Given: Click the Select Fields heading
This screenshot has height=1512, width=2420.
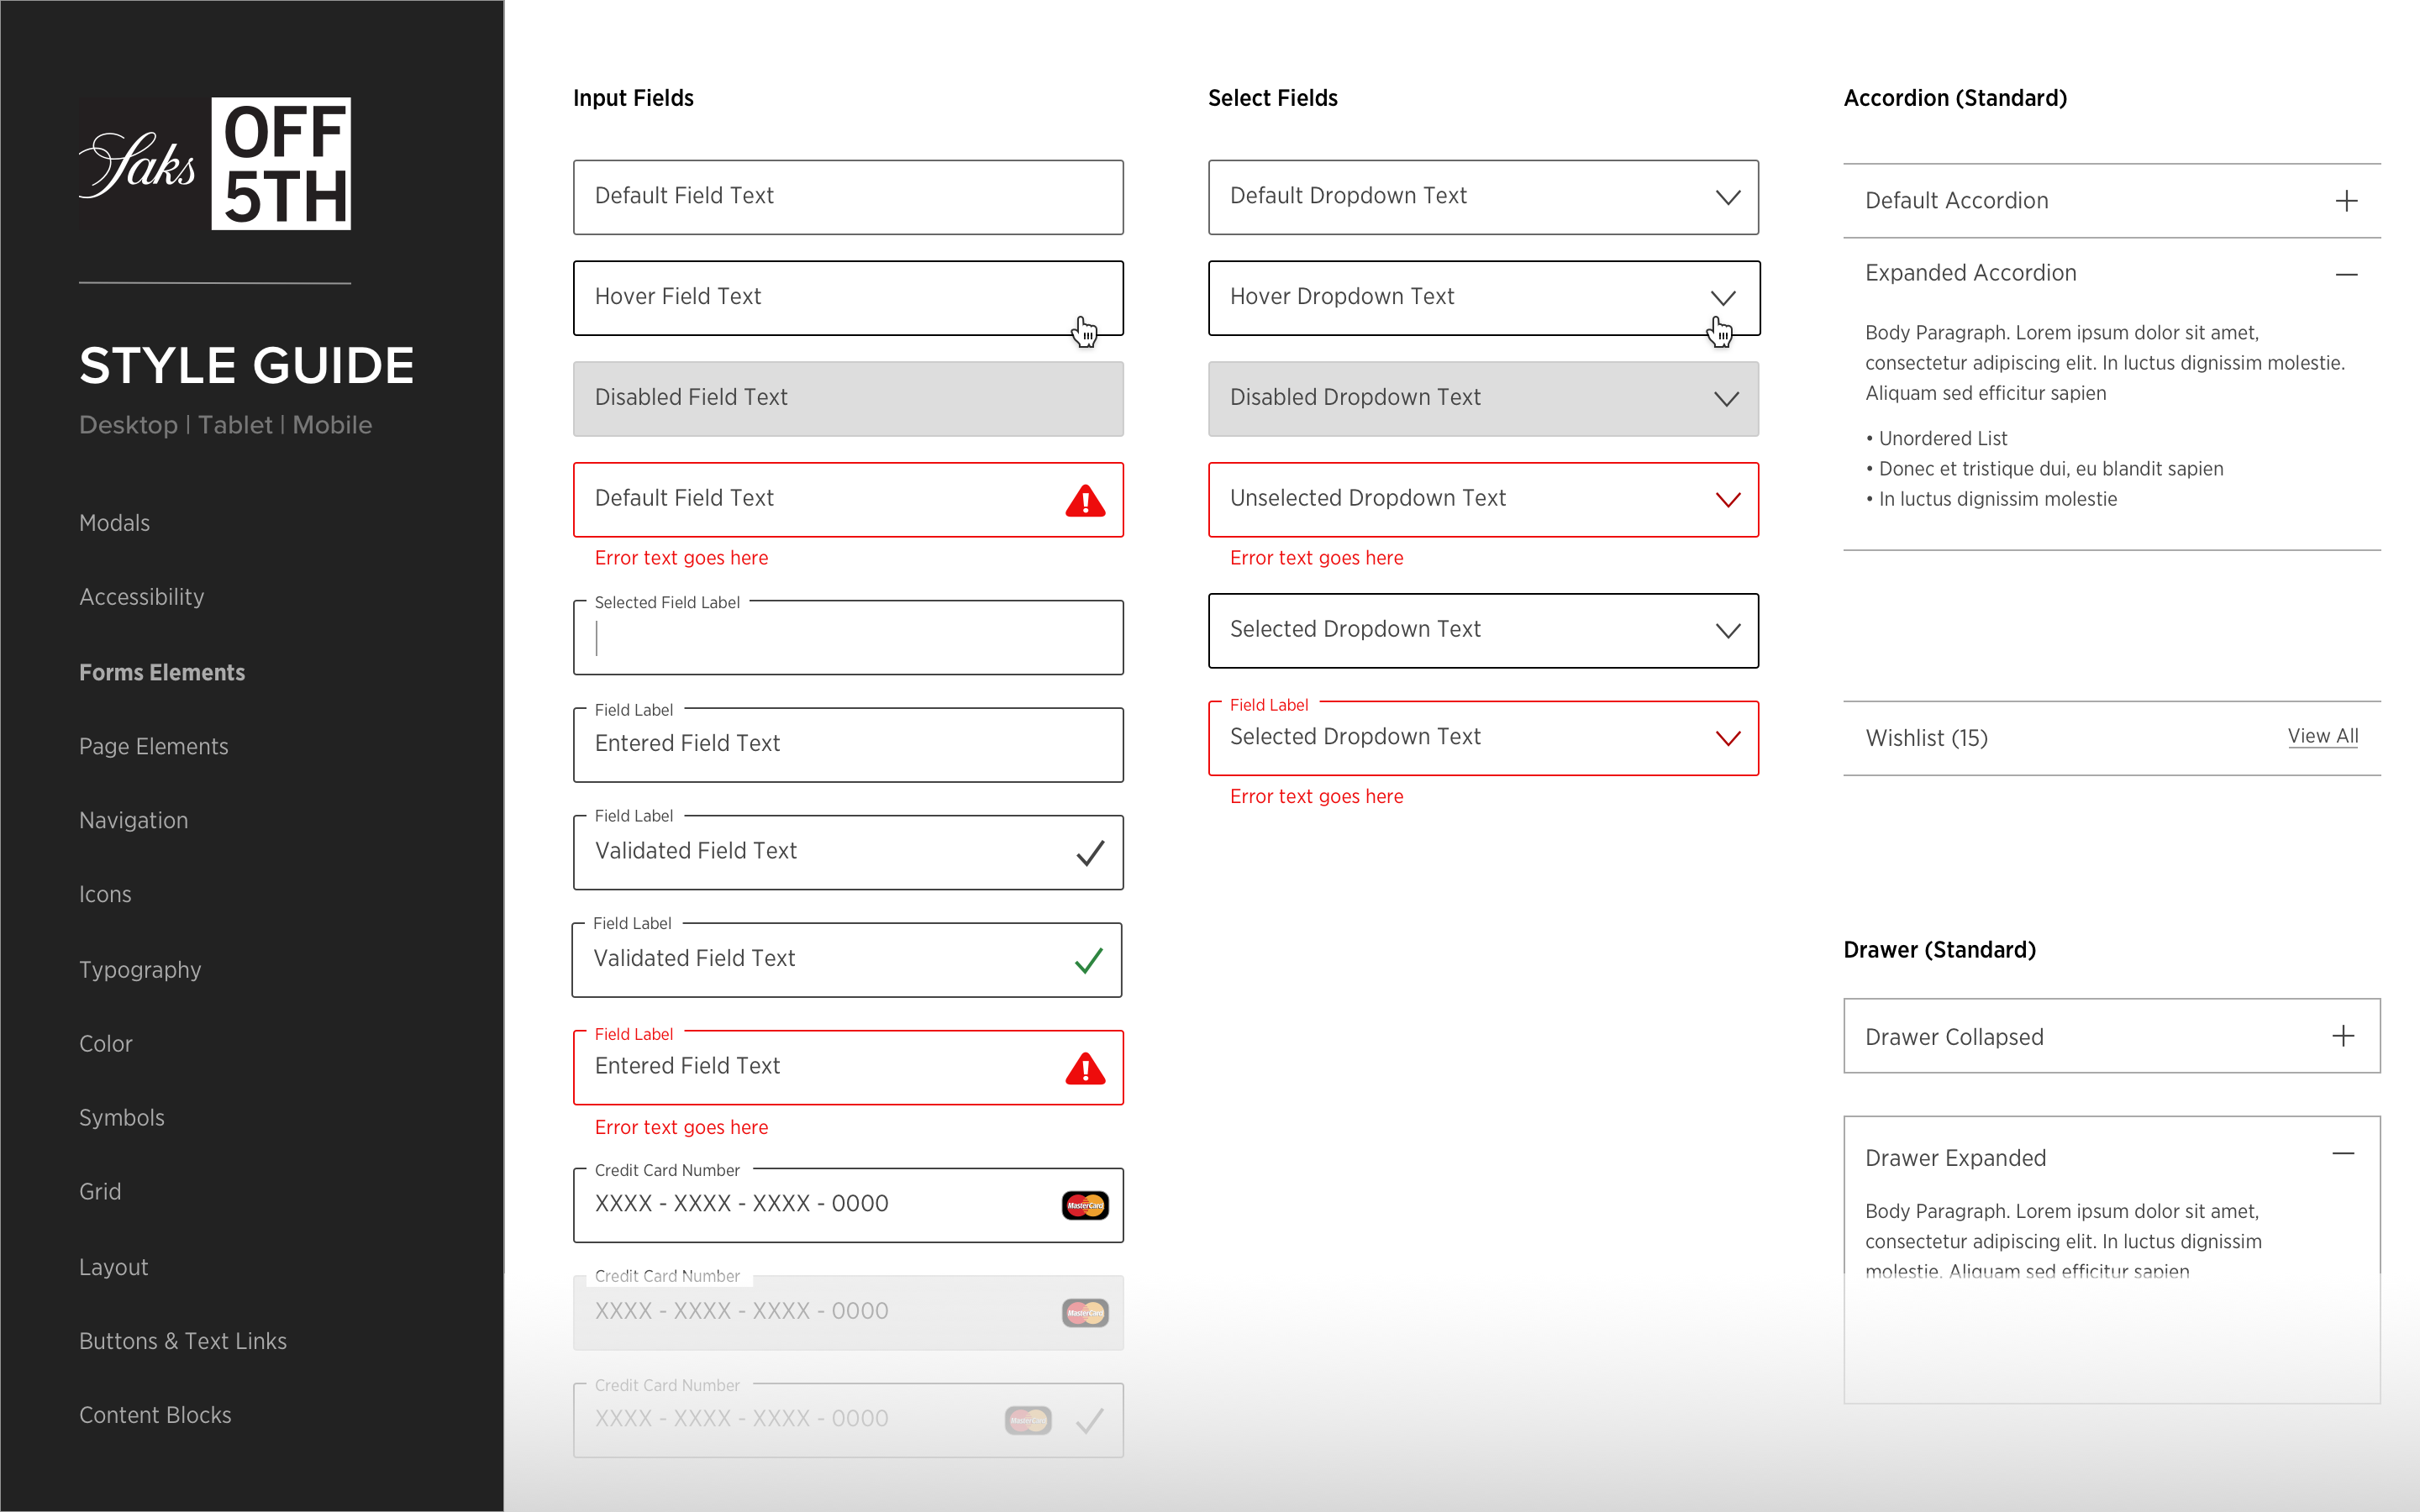Looking at the screenshot, I should 1273,98.
